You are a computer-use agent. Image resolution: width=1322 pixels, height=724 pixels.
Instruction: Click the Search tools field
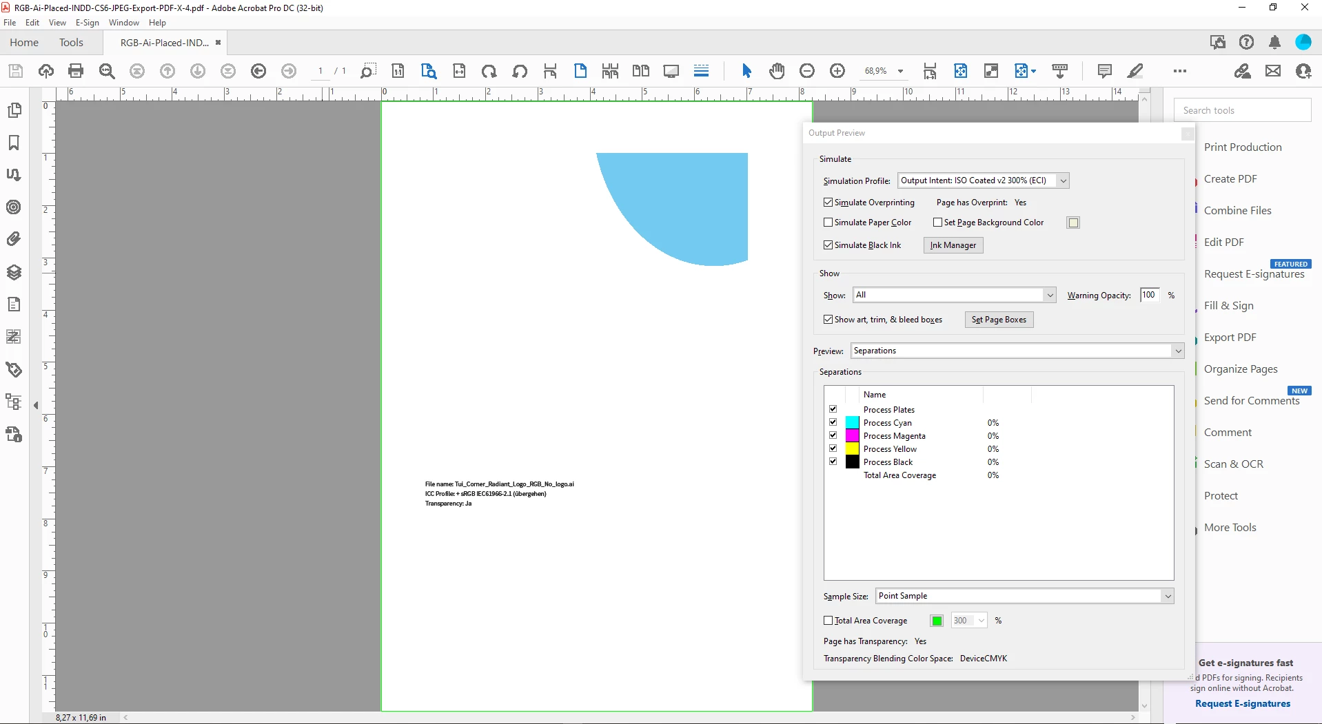coord(1242,110)
